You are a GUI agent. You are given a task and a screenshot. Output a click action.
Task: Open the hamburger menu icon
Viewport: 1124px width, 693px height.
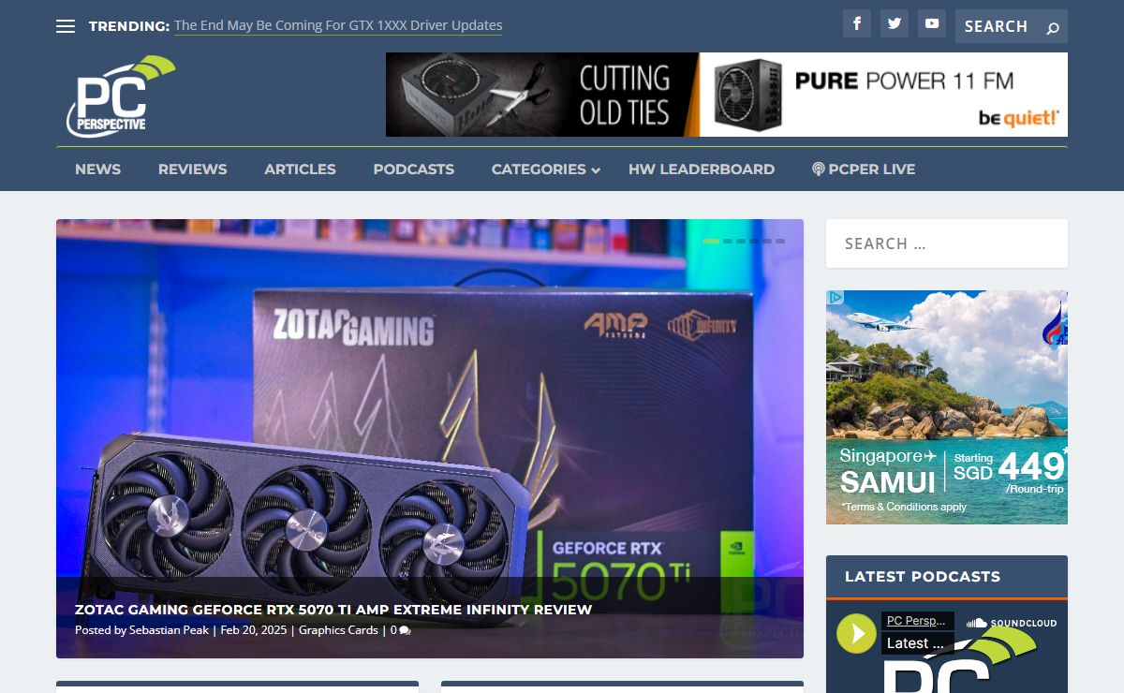point(66,26)
